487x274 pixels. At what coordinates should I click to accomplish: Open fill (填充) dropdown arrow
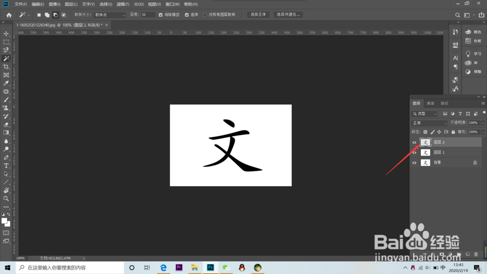[483, 132]
